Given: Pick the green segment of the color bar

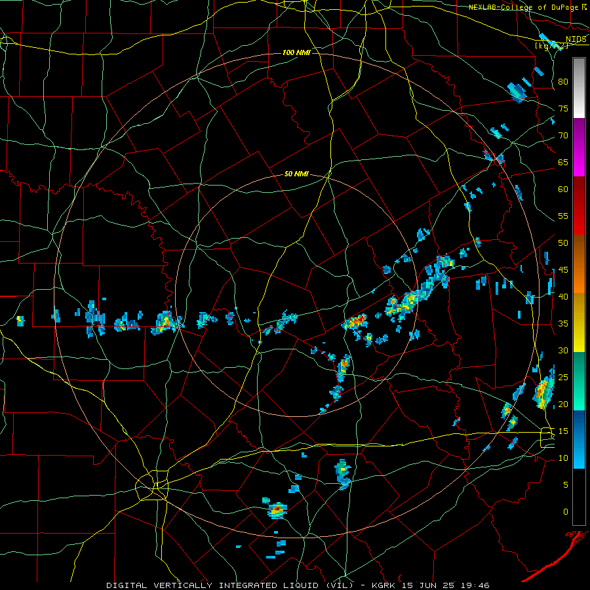Looking at the screenshot, I should [x=579, y=381].
